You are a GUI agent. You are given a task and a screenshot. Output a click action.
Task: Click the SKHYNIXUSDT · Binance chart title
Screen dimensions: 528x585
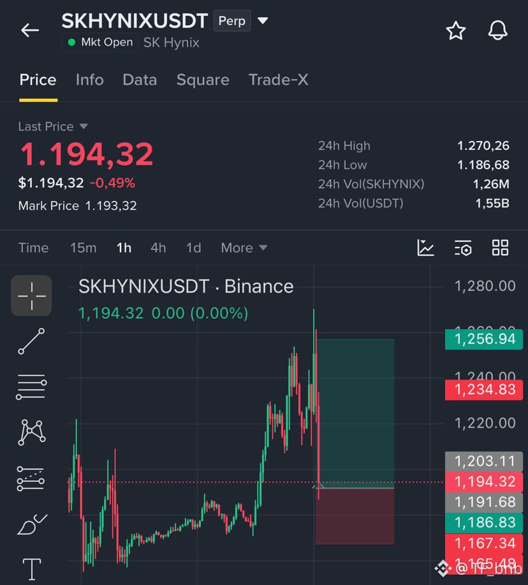(186, 286)
